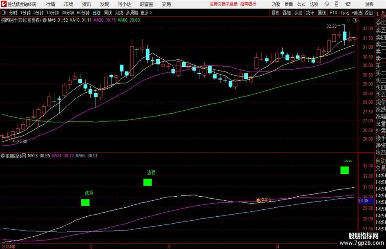Click the 证券交易未登录 login link
386x249 pixels.
(223, 4)
